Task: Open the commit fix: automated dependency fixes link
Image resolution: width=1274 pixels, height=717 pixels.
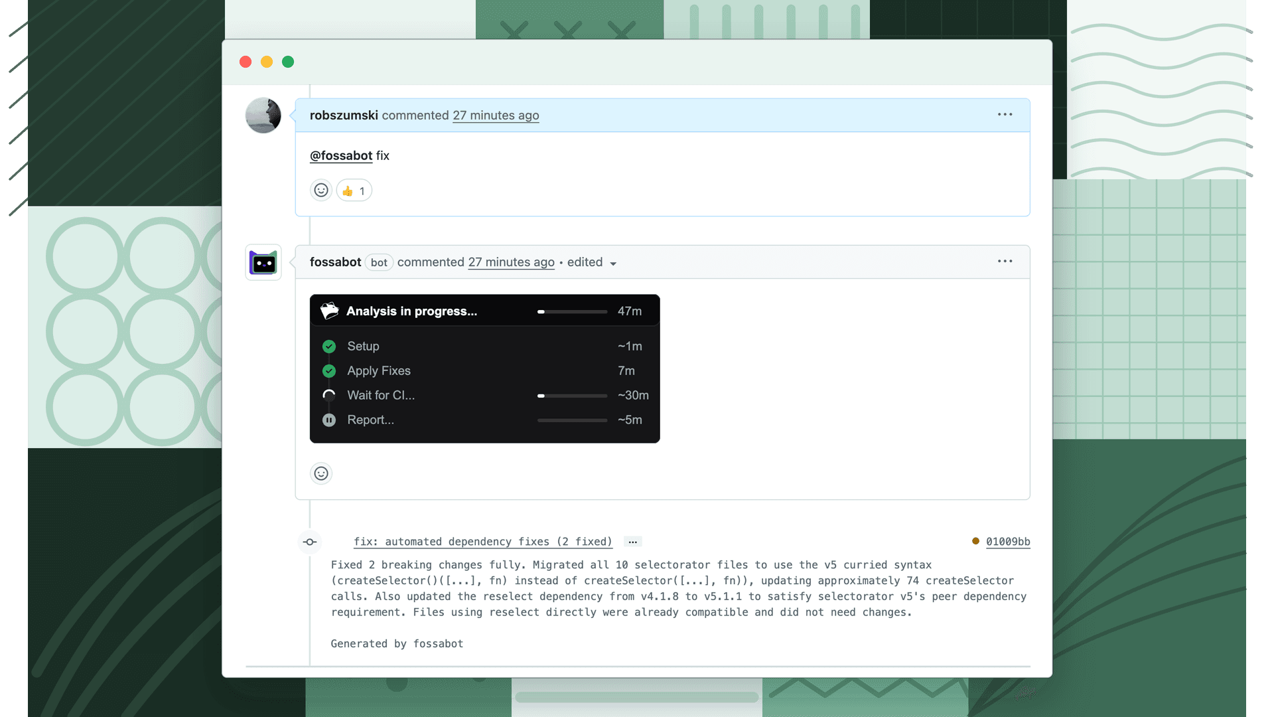Action: (483, 542)
